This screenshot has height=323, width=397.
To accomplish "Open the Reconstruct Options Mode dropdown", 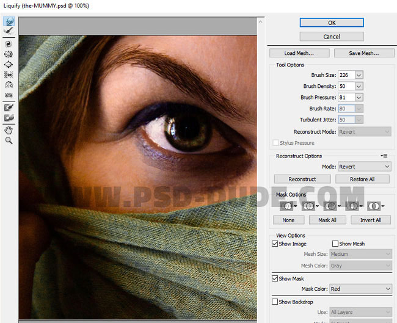I will 365,167.
